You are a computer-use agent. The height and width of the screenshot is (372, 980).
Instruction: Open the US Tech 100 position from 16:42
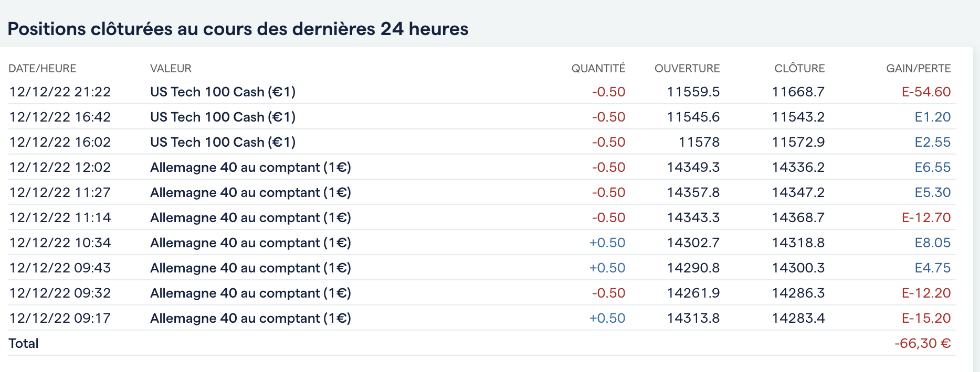223,117
